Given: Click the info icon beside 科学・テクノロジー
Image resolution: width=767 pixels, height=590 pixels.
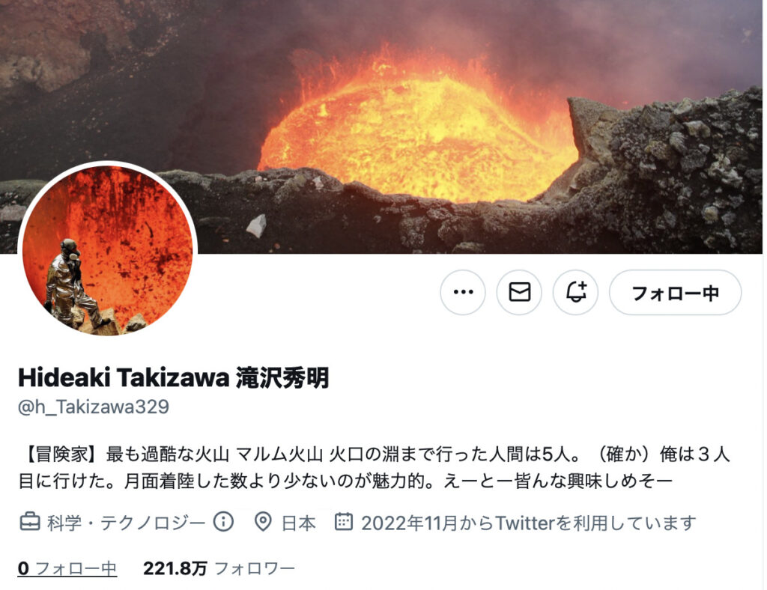Looking at the screenshot, I should 223,522.
